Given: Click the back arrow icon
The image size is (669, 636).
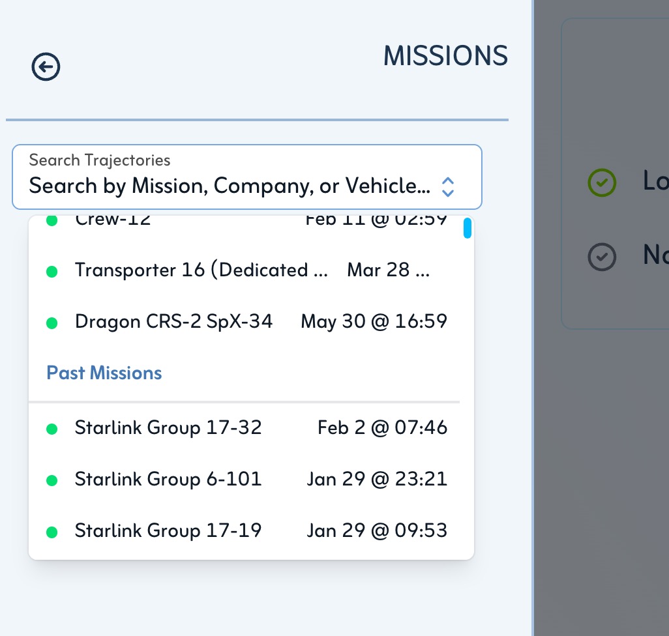Looking at the screenshot, I should point(46,67).
